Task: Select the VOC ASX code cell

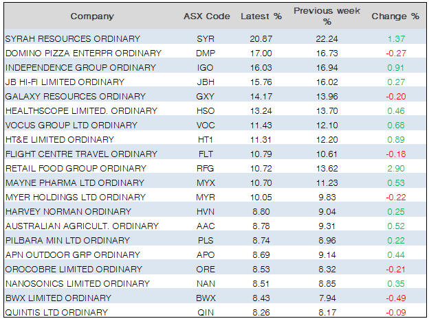Action: point(201,125)
